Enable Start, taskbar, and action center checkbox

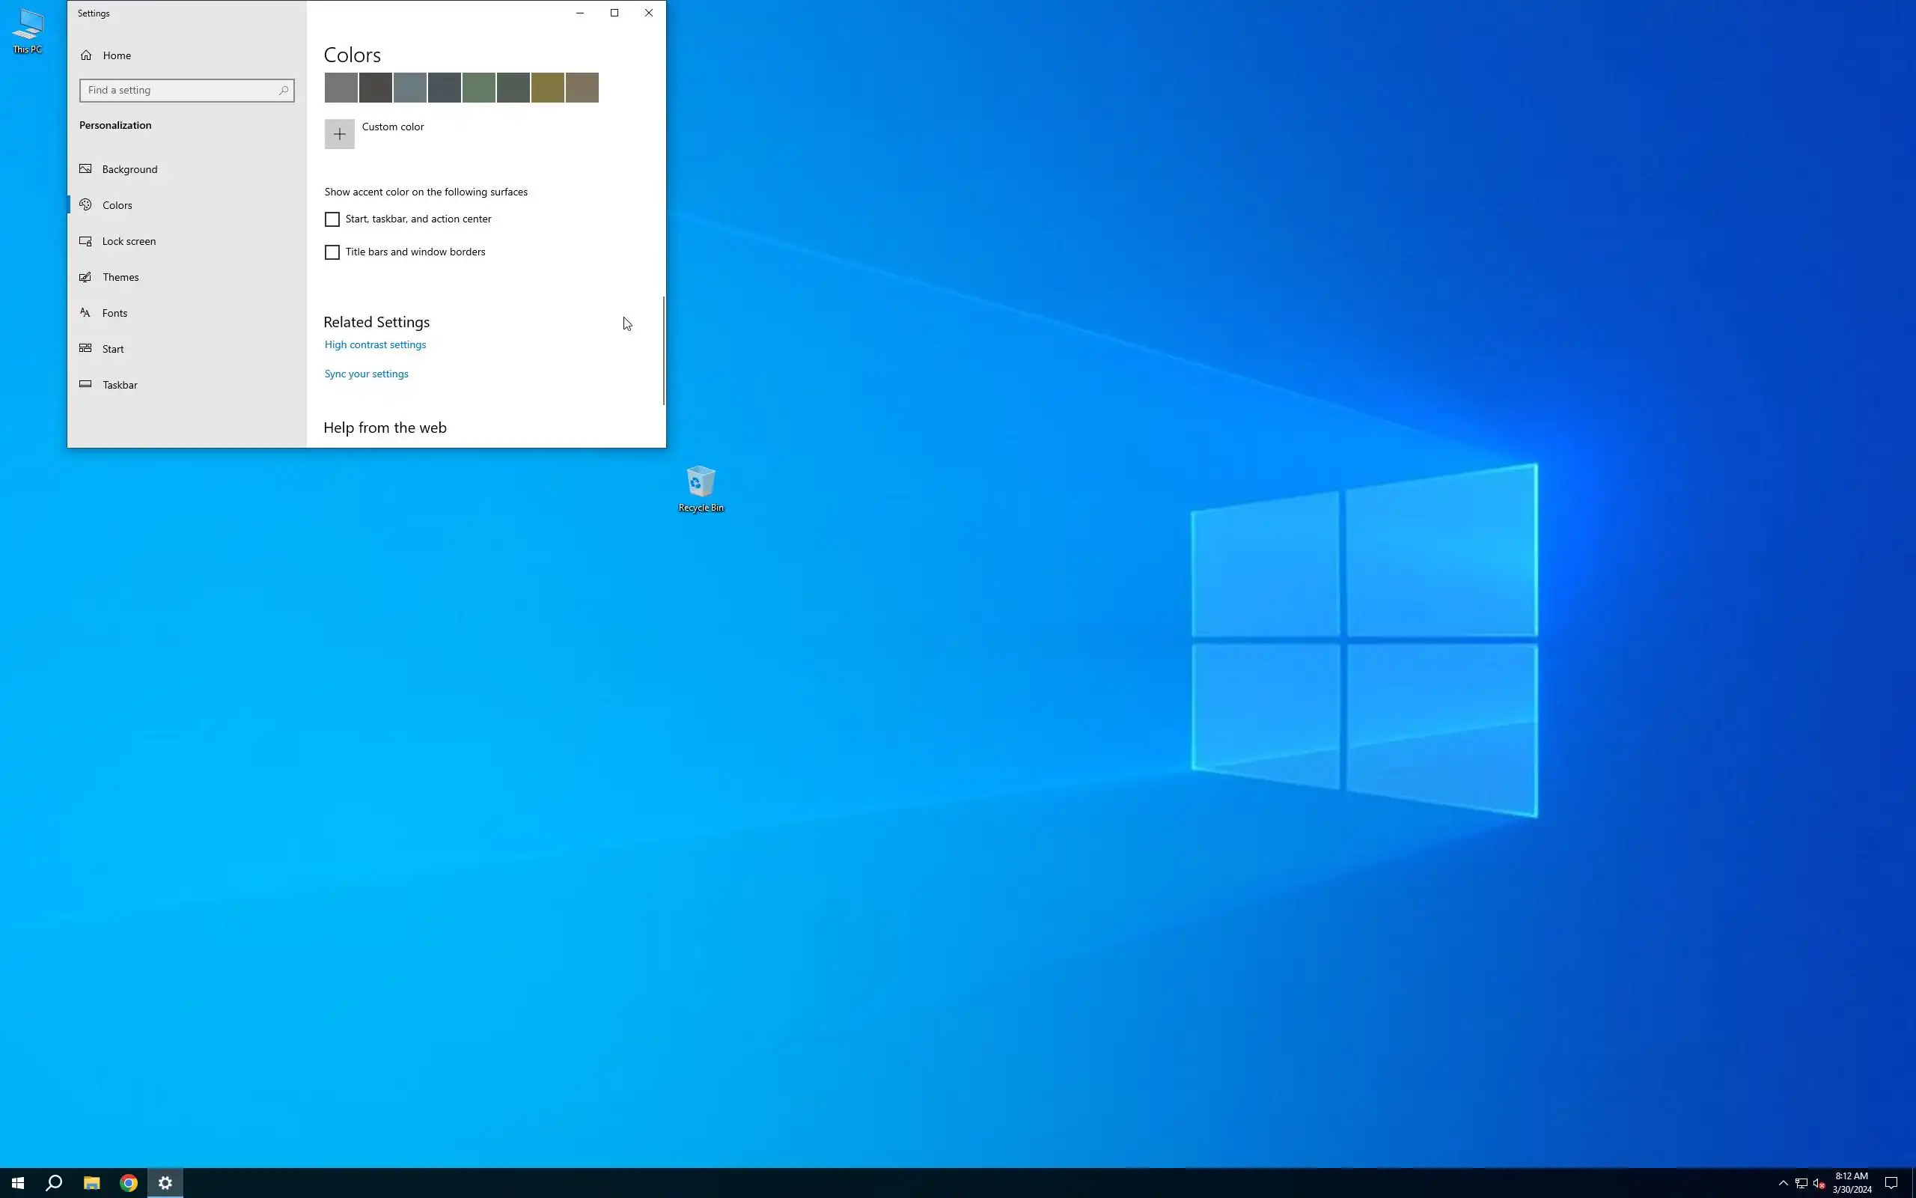click(x=332, y=219)
